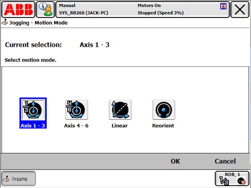This screenshot has height=188, width=251.
Task: Close the Jogging window with X
Action: (240, 10)
